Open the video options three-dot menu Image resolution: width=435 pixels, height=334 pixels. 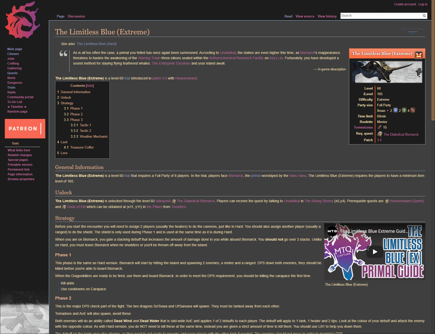click(x=416, y=232)
